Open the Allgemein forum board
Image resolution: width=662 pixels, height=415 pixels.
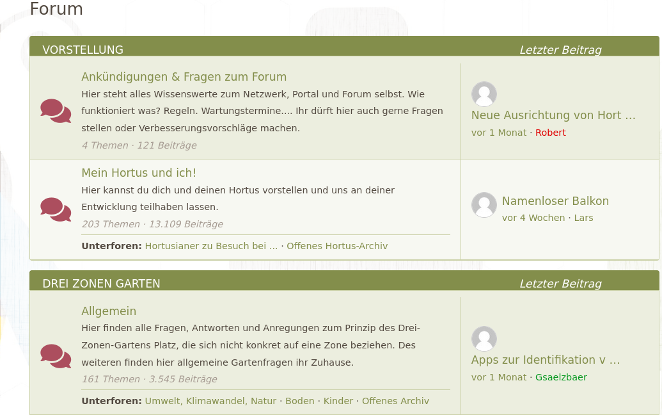pyautogui.click(x=109, y=311)
